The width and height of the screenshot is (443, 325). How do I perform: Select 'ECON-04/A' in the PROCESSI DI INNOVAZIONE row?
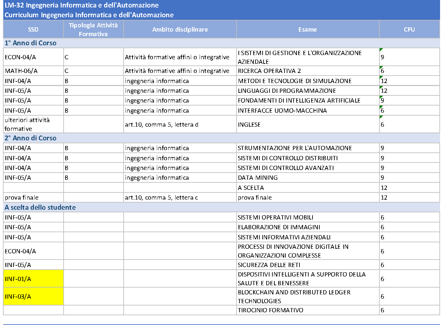tap(33, 251)
